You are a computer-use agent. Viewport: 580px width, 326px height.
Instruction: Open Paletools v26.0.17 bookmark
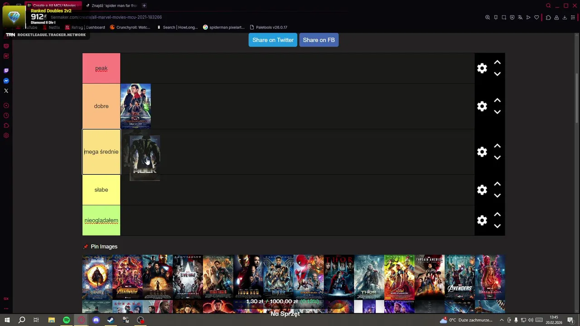click(268, 27)
